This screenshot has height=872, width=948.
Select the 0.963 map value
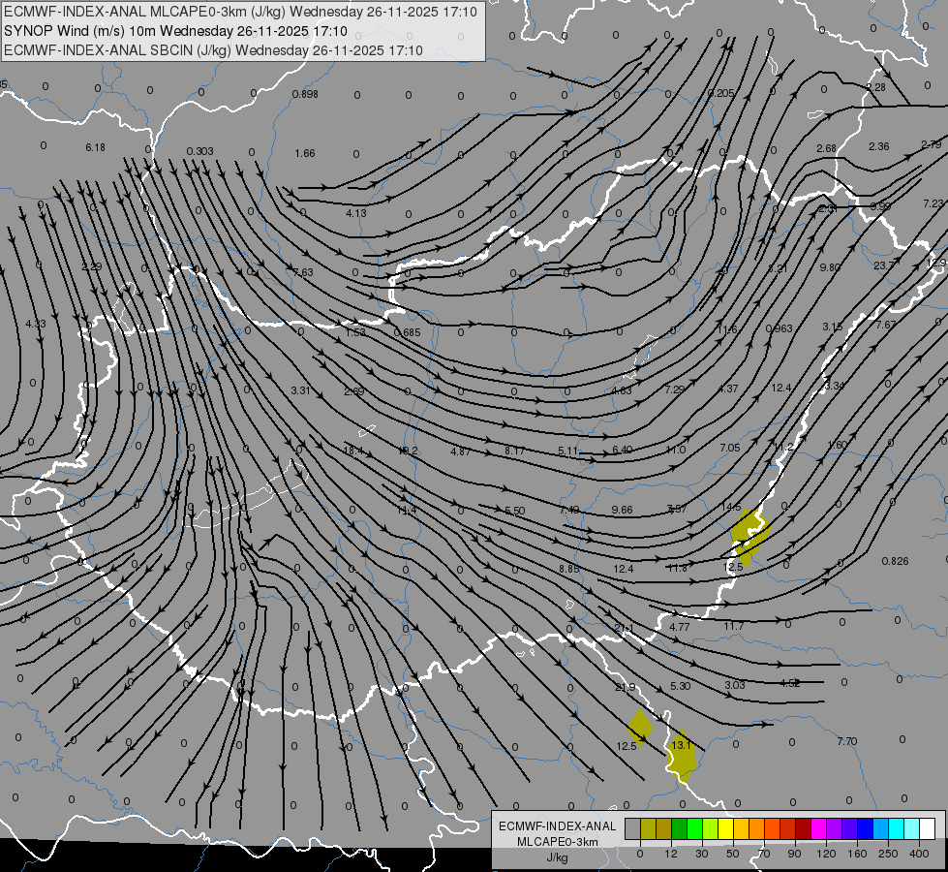coord(779,328)
